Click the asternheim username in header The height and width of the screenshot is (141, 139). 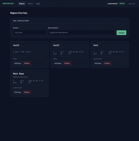113,4
